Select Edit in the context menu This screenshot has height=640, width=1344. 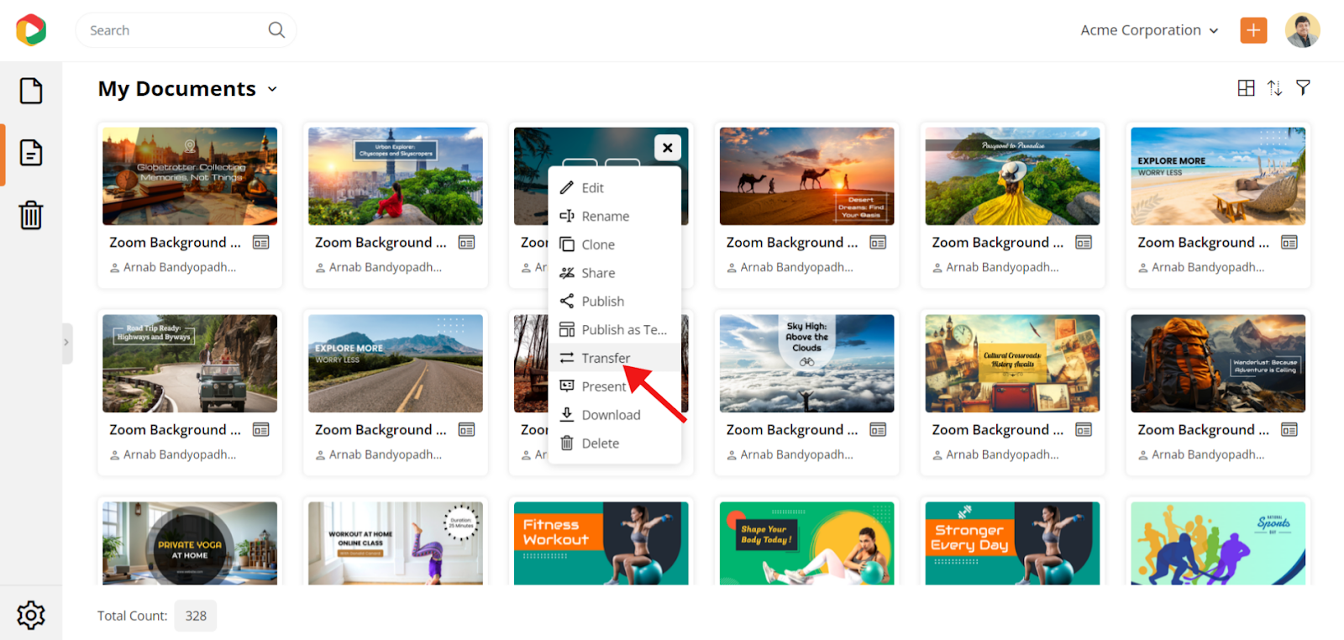(x=615, y=188)
